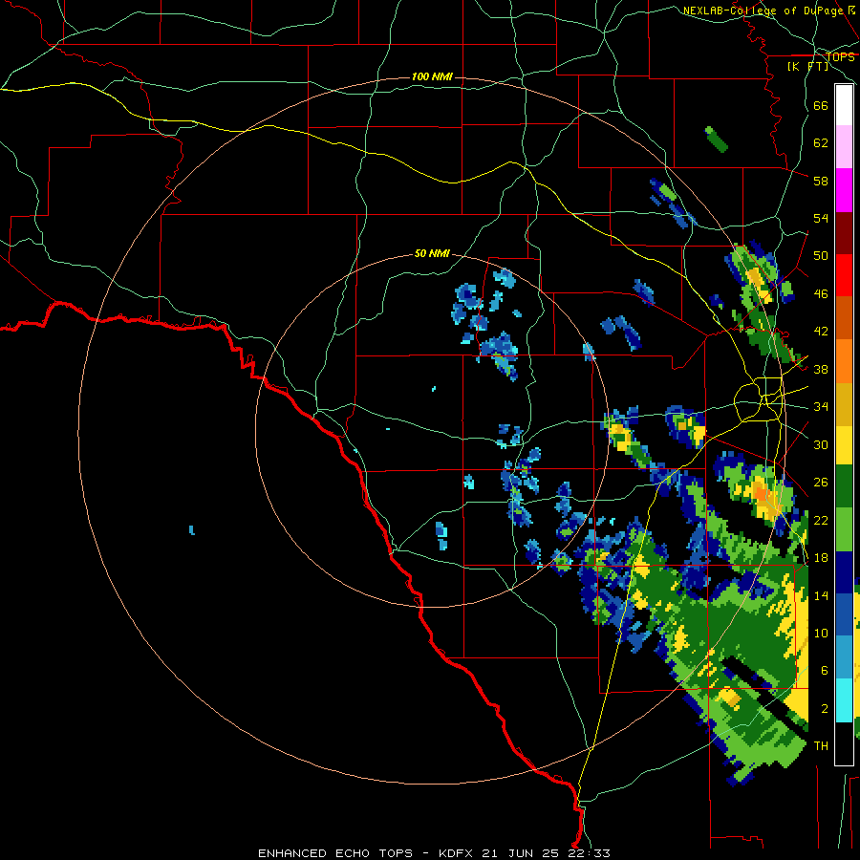Click the '46' legend value
Screen dimensions: 860x860
pyautogui.click(x=821, y=293)
